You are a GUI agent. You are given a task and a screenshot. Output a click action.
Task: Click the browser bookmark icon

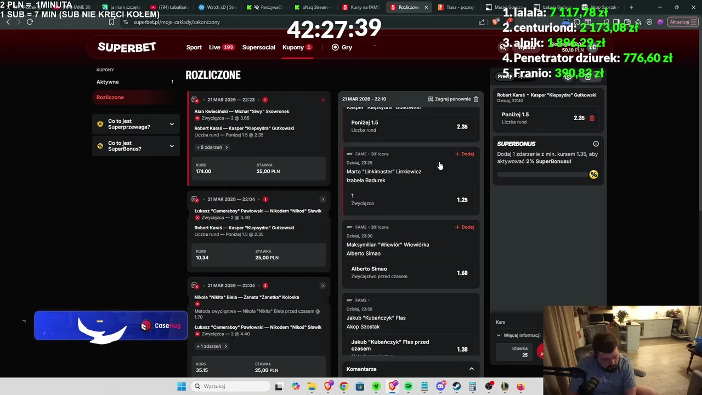[x=111, y=22]
